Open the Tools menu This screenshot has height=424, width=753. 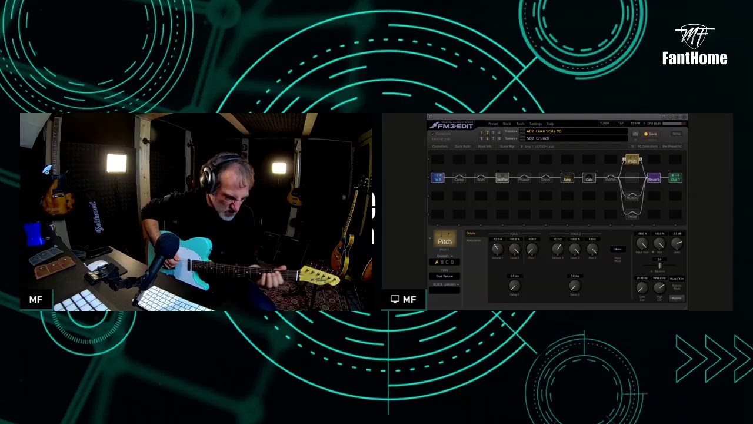coord(520,124)
